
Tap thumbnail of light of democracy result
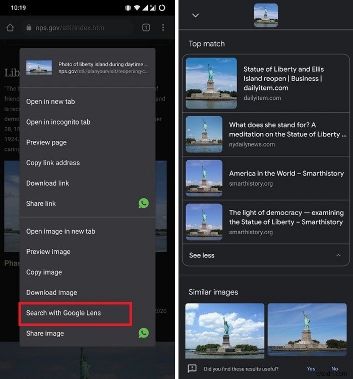click(x=204, y=222)
